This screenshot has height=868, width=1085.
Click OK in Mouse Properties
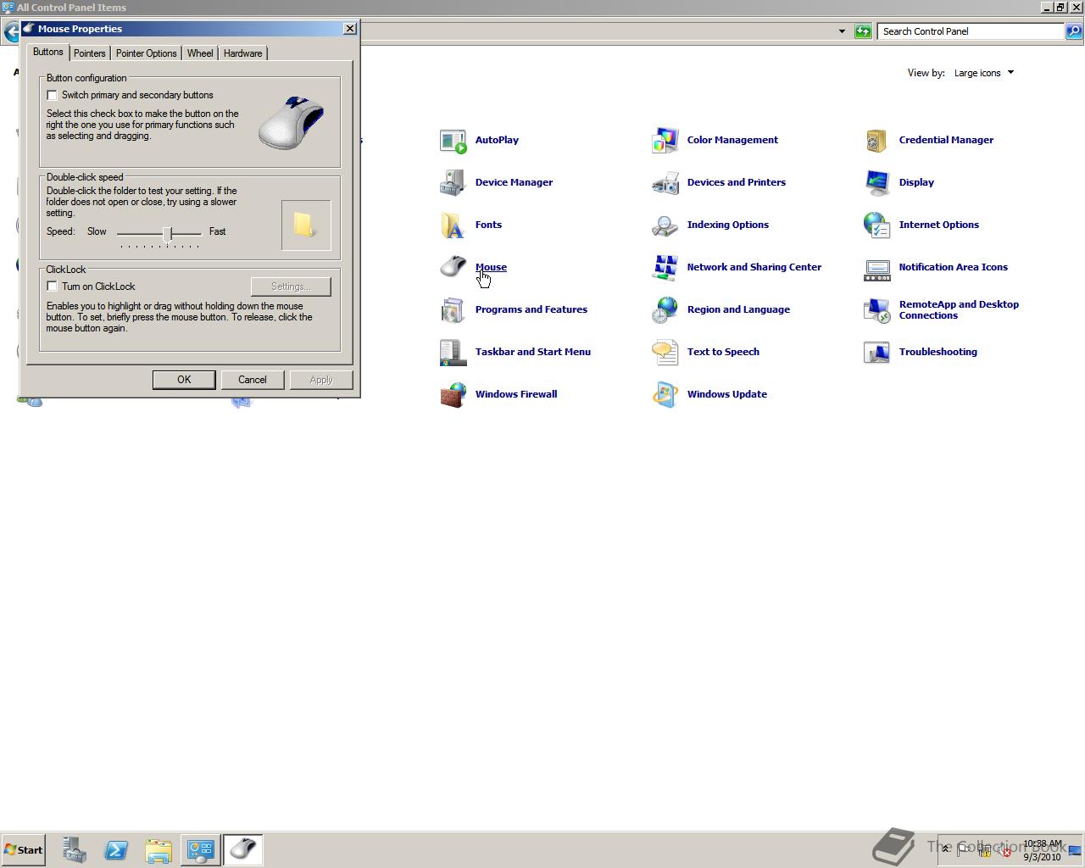tap(184, 380)
